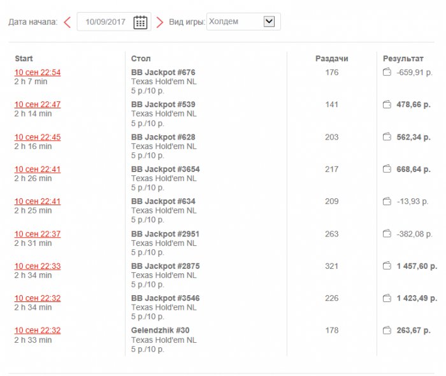
Task: Sort by the Результат column header
Action: tap(403, 59)
